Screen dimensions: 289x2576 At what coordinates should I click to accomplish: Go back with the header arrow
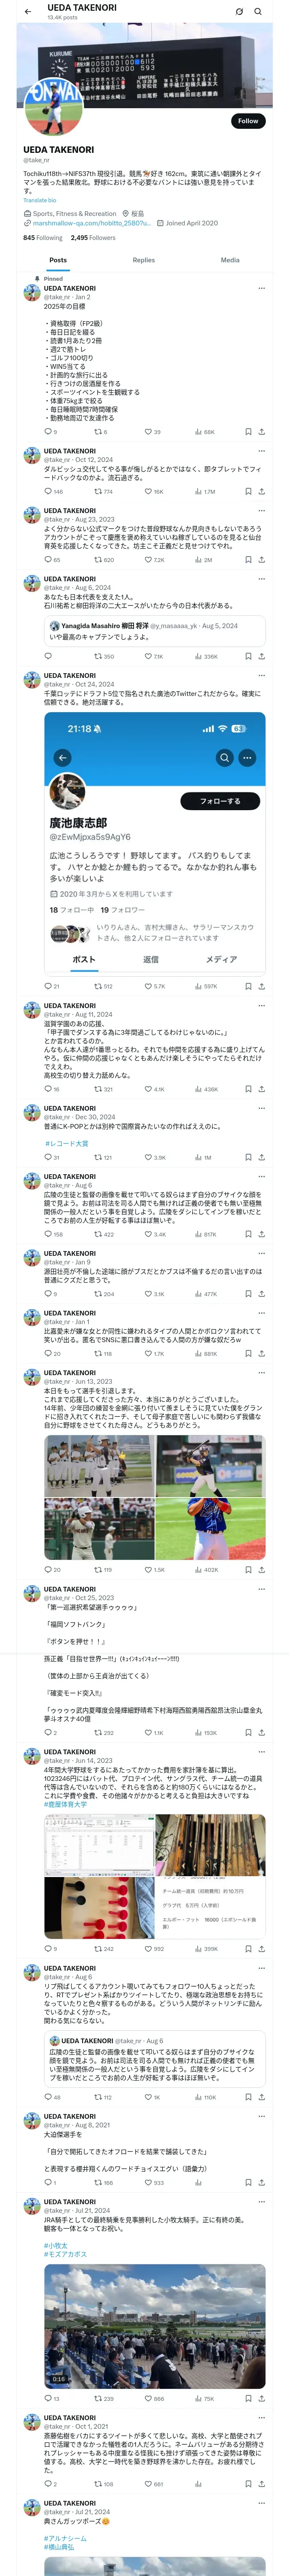28,12
